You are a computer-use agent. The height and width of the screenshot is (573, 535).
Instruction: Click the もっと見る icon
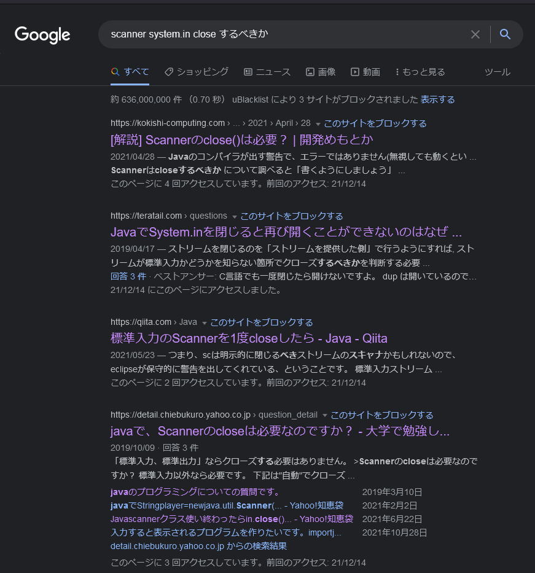(x=400, y=72)
